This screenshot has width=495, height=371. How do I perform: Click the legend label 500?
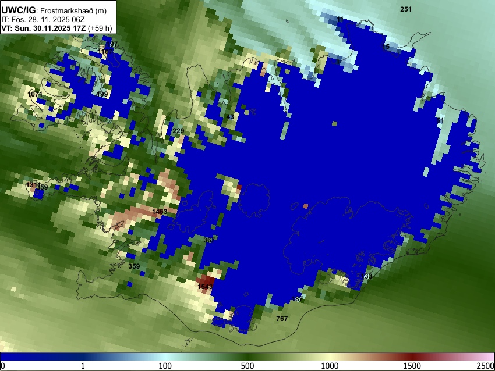[248, 366]
